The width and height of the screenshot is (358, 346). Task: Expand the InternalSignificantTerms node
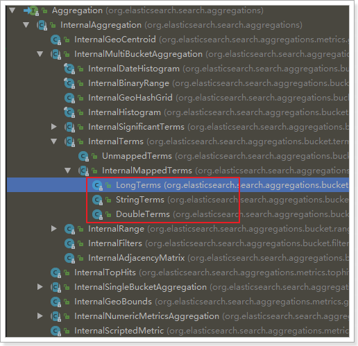54,127
